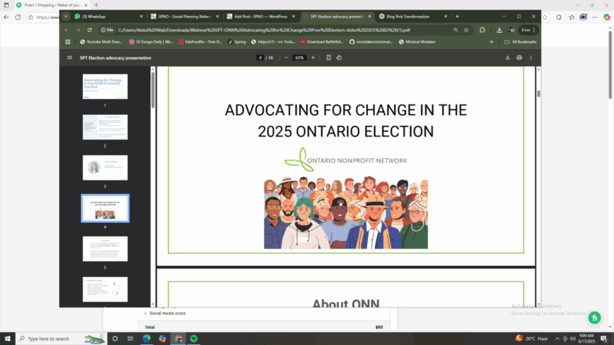Click the fit to page icon

329,57
